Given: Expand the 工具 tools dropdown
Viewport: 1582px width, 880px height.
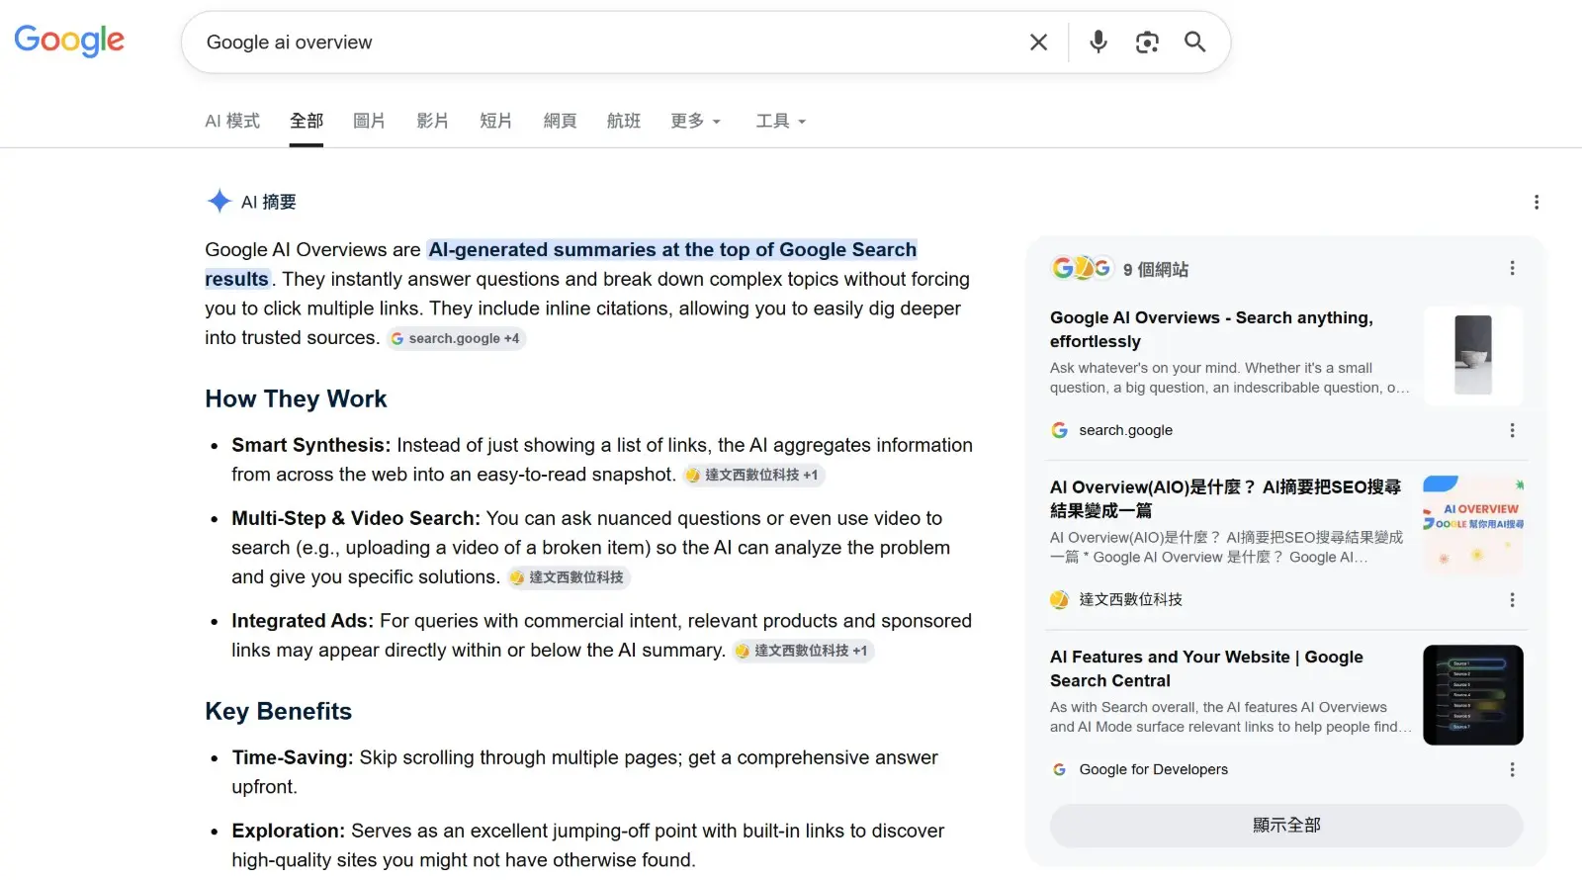Looking at the screenshot, I should (x=781, y=121).
